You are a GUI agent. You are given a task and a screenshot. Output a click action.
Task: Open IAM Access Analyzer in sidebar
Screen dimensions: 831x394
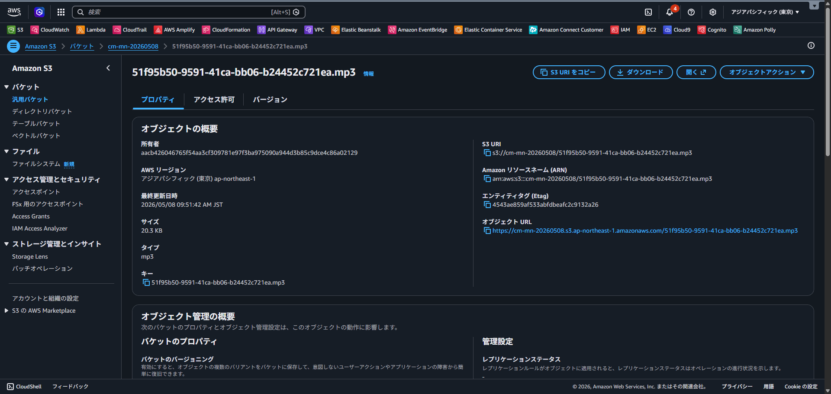pyautogui.click(x=40, y=228)
